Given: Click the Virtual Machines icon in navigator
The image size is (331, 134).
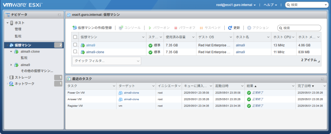Looking at the screenshot, I should (x=11, y=45).
